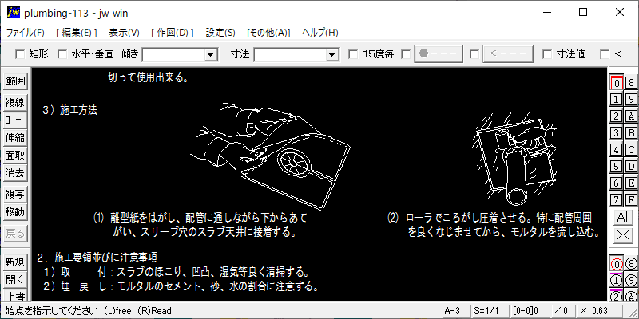639x319 pixels.
Task: Toggle the 水平・垂直 checkbox
Action: coord(62,54)
